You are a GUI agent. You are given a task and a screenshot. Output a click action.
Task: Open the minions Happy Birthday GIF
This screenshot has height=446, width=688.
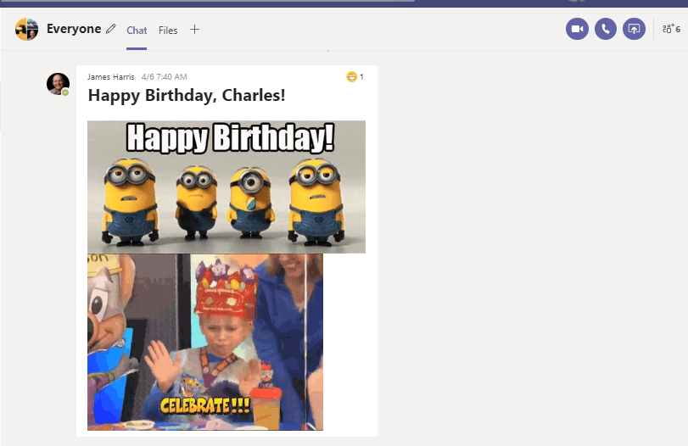point(227,187)
